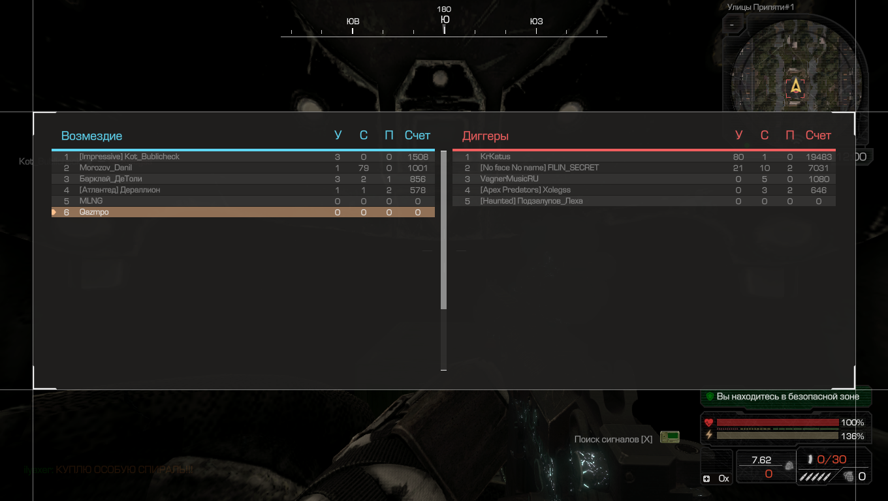
Task: Click the medkit plus icon
Action: click(x=706, y=479)
